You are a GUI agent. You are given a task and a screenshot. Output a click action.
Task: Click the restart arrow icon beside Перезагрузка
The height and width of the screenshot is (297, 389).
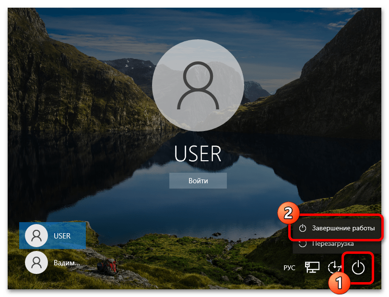(x=303, y=244)
